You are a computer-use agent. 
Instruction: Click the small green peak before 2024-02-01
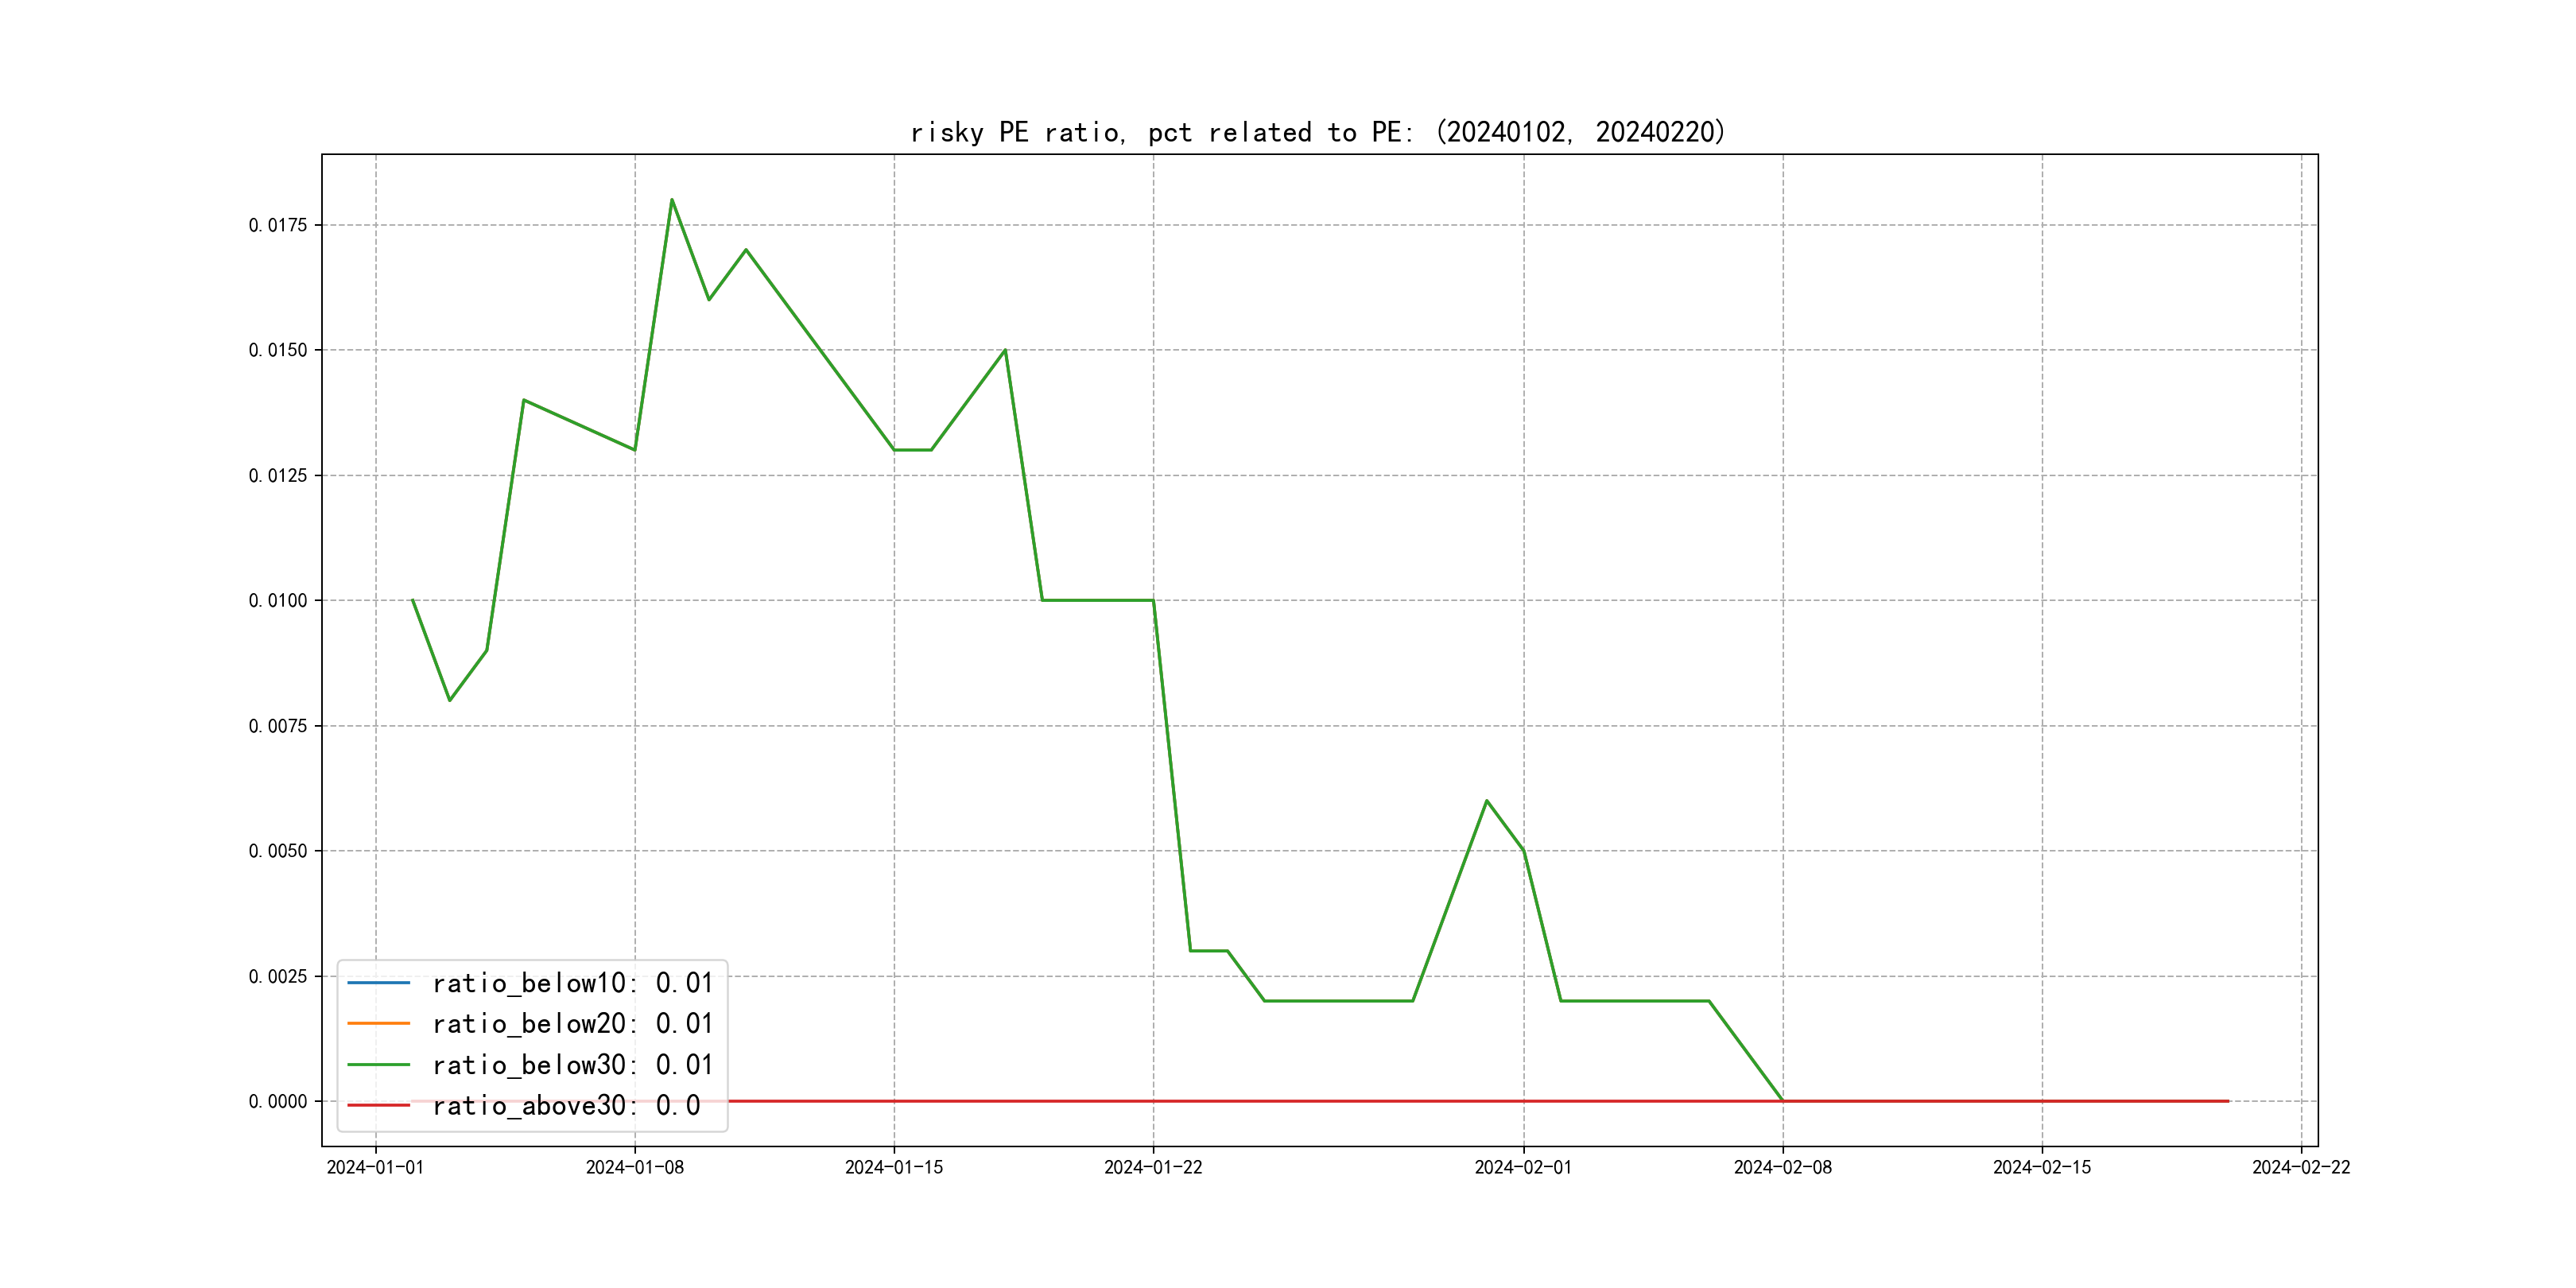(x=1487, y=801)
